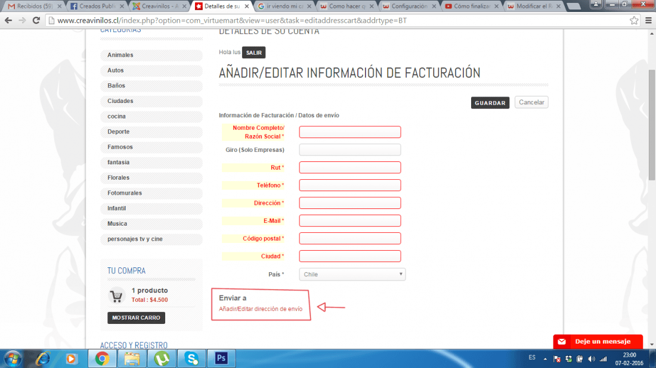Image resolution: width=656 pixels, height=368 pixels.
Task: Click the envelope icon on Deje un mensaje
Action: (562, 342)
